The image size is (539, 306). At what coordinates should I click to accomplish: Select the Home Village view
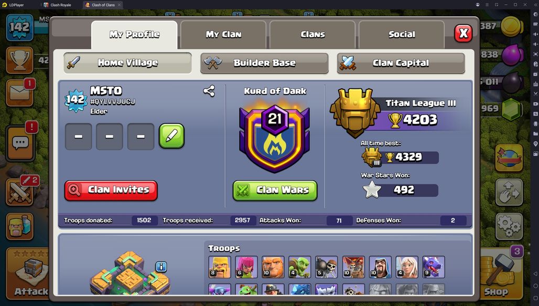coord(127,63)
